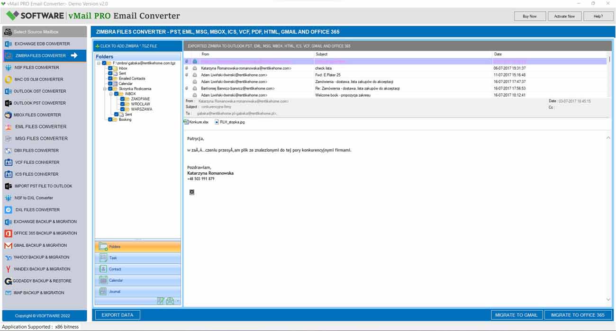Screen dimensions: 616x331
Task: Switch to Calendar navigation tab
Action: (x=138, y=280)
